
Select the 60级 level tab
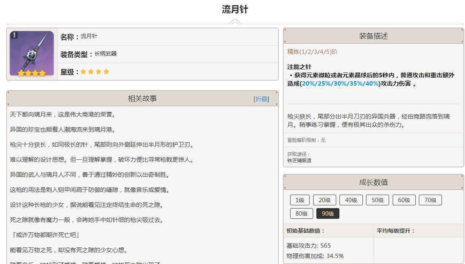[x=404, y=200]
